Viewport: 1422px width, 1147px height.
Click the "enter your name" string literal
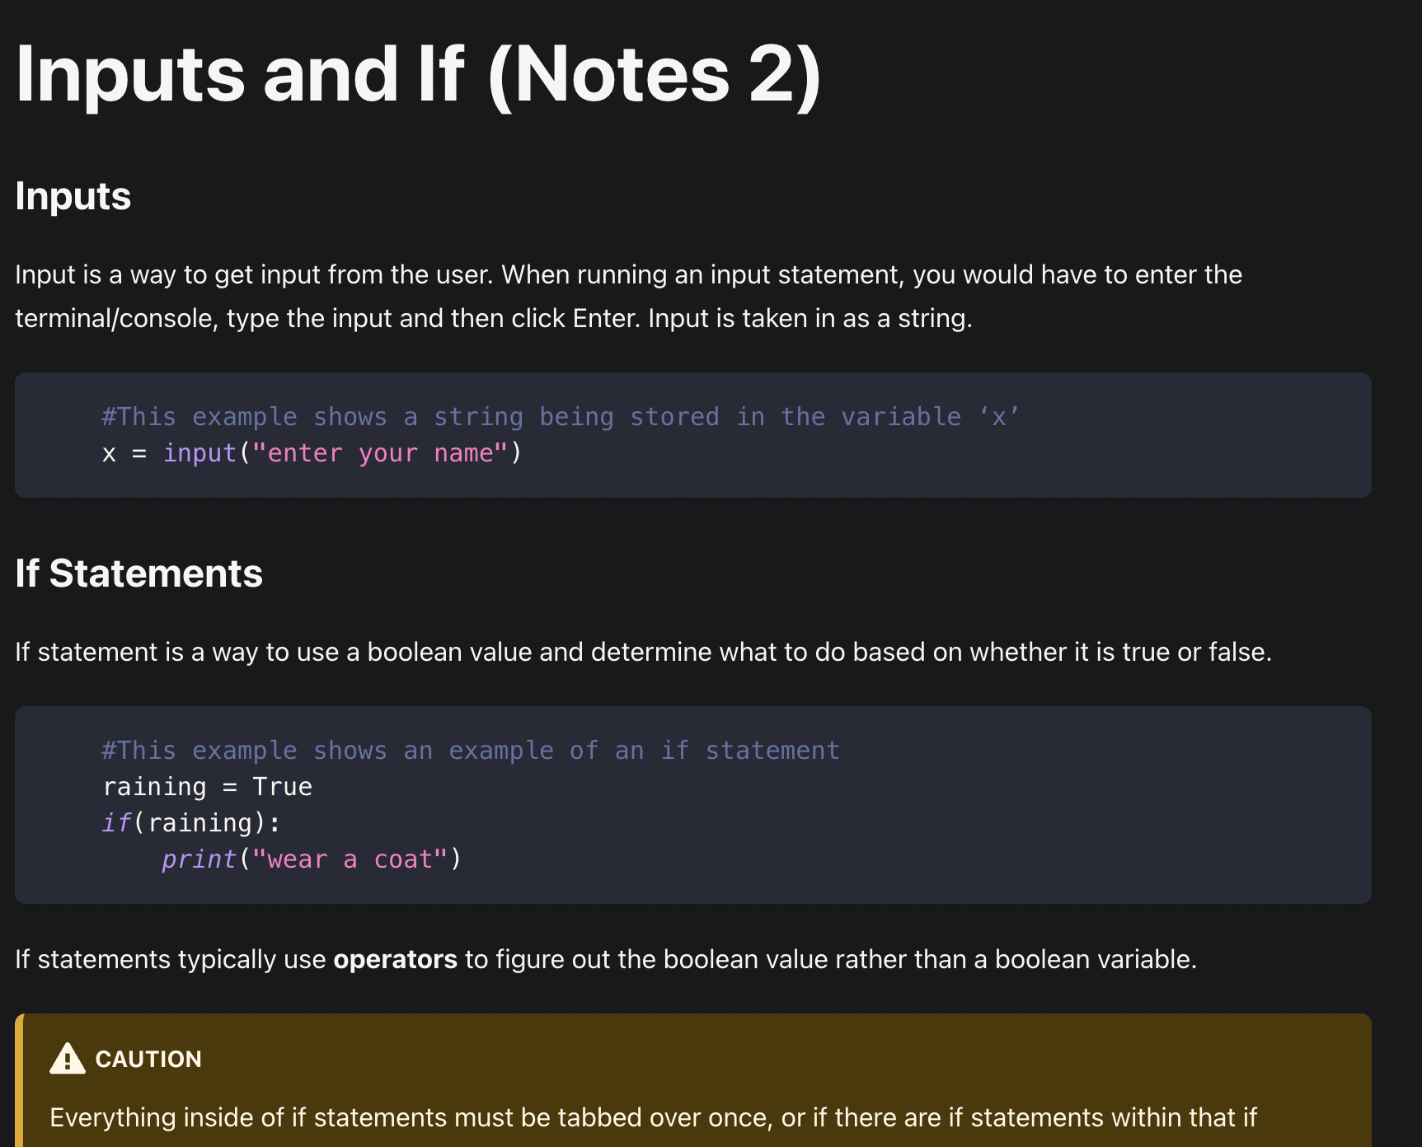(380, 453)
